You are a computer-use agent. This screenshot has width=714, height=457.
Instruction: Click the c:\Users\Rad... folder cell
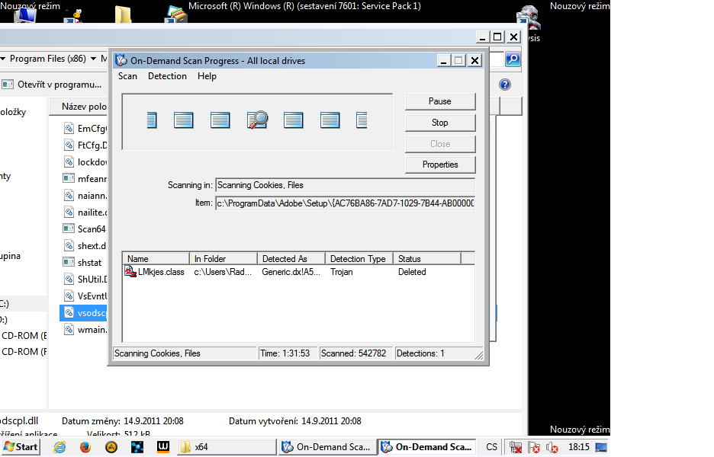[223, 272]
